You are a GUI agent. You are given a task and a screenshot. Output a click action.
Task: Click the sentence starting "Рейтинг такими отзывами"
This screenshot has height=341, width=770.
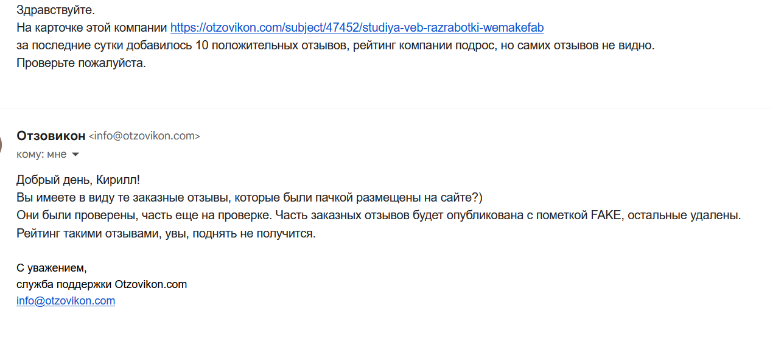pyautogui.click(x=166, y=233)
